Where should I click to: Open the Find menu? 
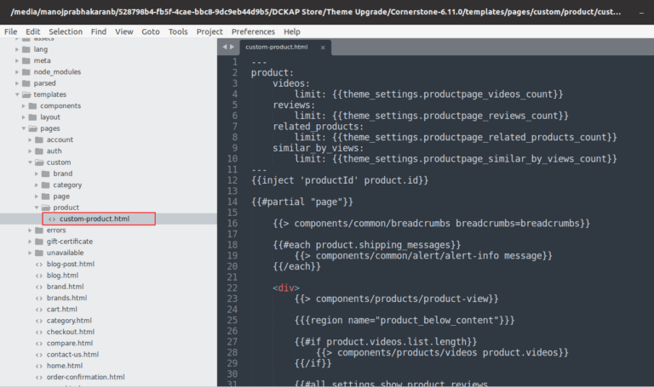[x=99, y=31]
